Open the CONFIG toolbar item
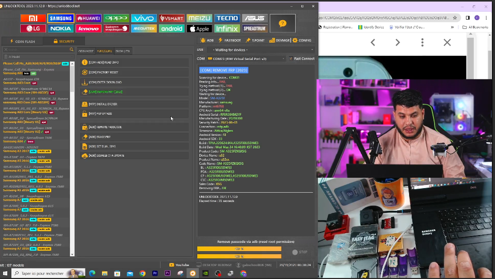 click(302, 40)
